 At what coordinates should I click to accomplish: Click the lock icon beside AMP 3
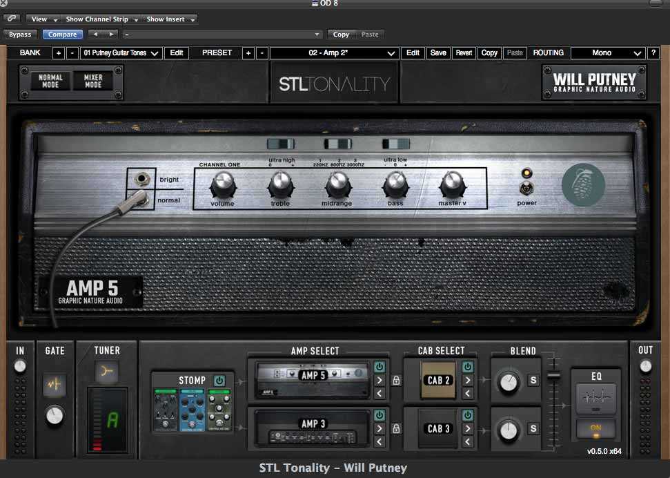396,428
